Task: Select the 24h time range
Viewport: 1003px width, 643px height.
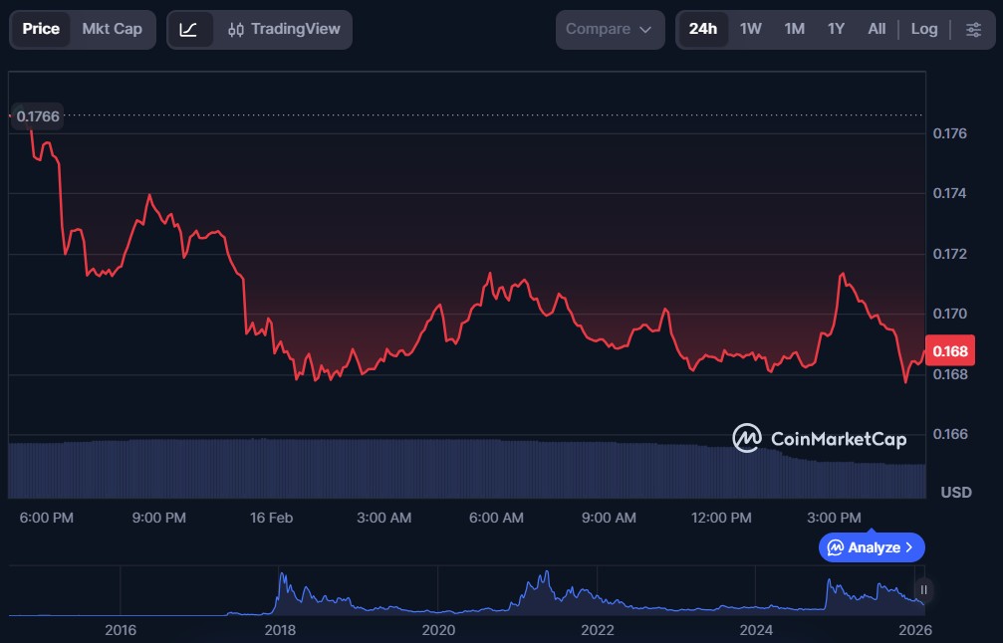Action: click(702, 29)
